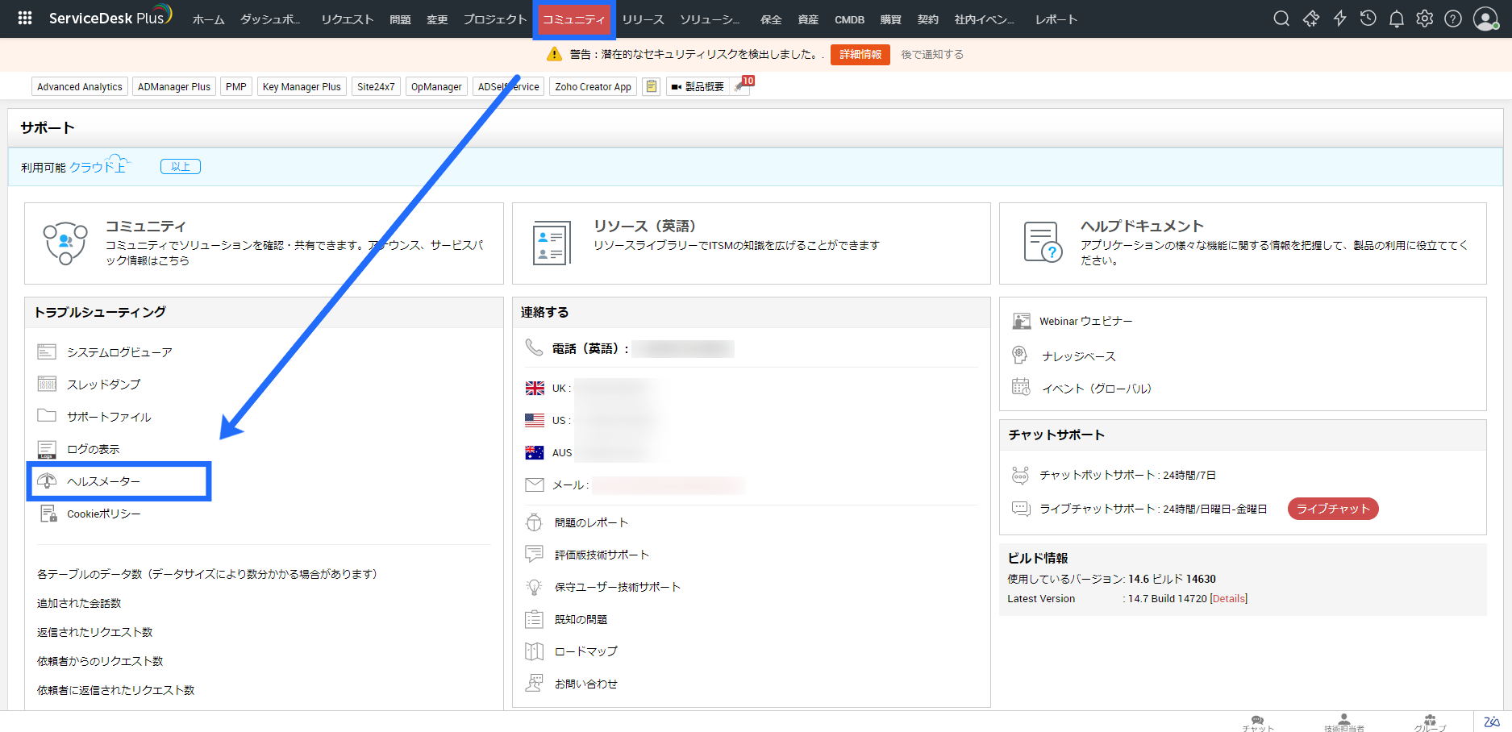This screenshot has width=1512, height=732.
Task: Open the Zia assistant icon
Action: 1492,722
